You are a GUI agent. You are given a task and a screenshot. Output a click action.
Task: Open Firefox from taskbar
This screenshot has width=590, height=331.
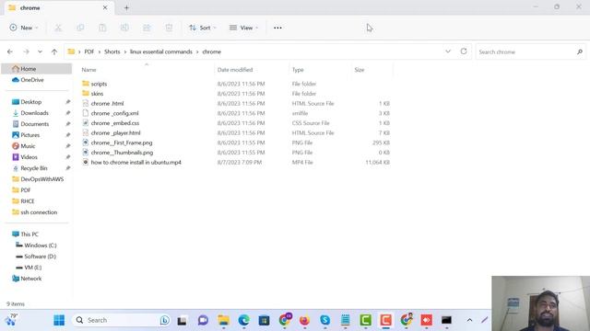click(x=304, y=320)
